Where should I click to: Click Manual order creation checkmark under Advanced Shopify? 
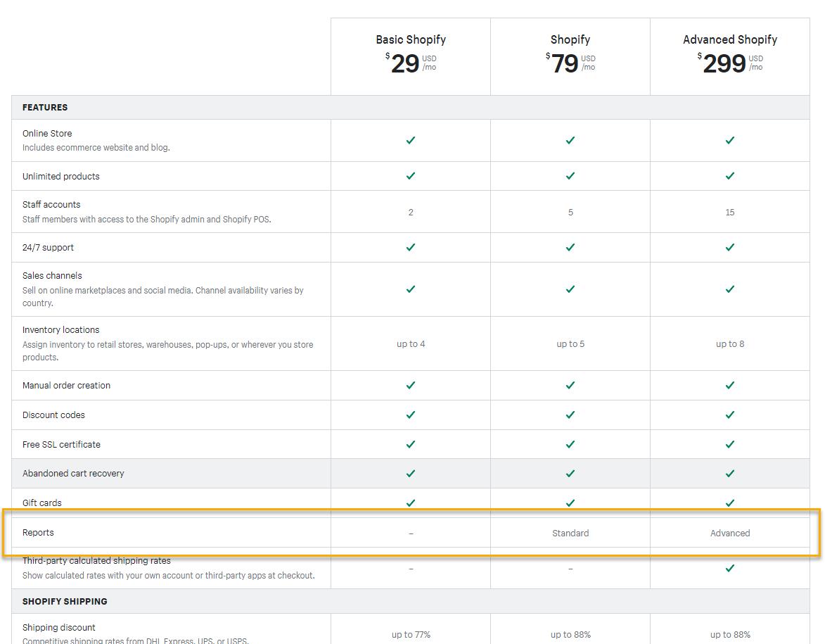point(729,385)
